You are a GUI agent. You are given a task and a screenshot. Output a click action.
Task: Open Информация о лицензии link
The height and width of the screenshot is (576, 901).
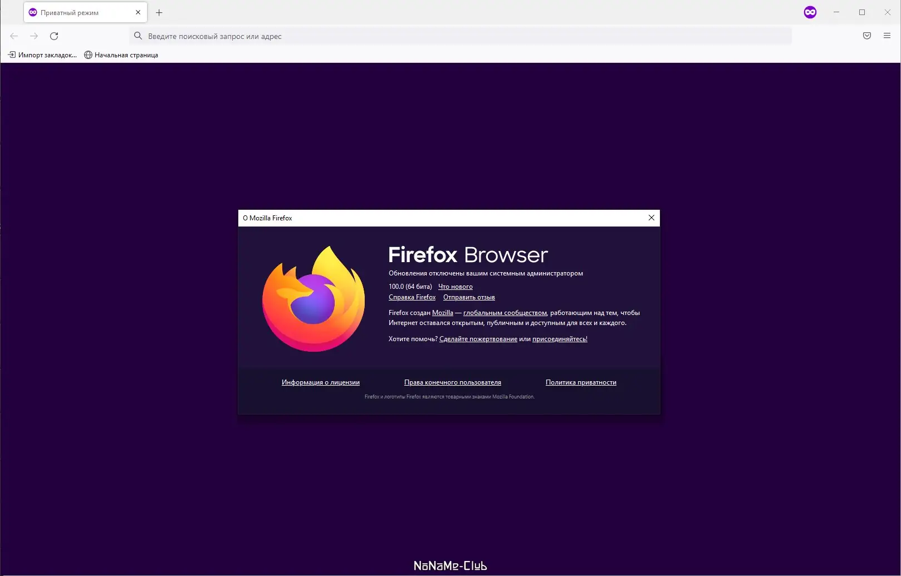[321, 382]
